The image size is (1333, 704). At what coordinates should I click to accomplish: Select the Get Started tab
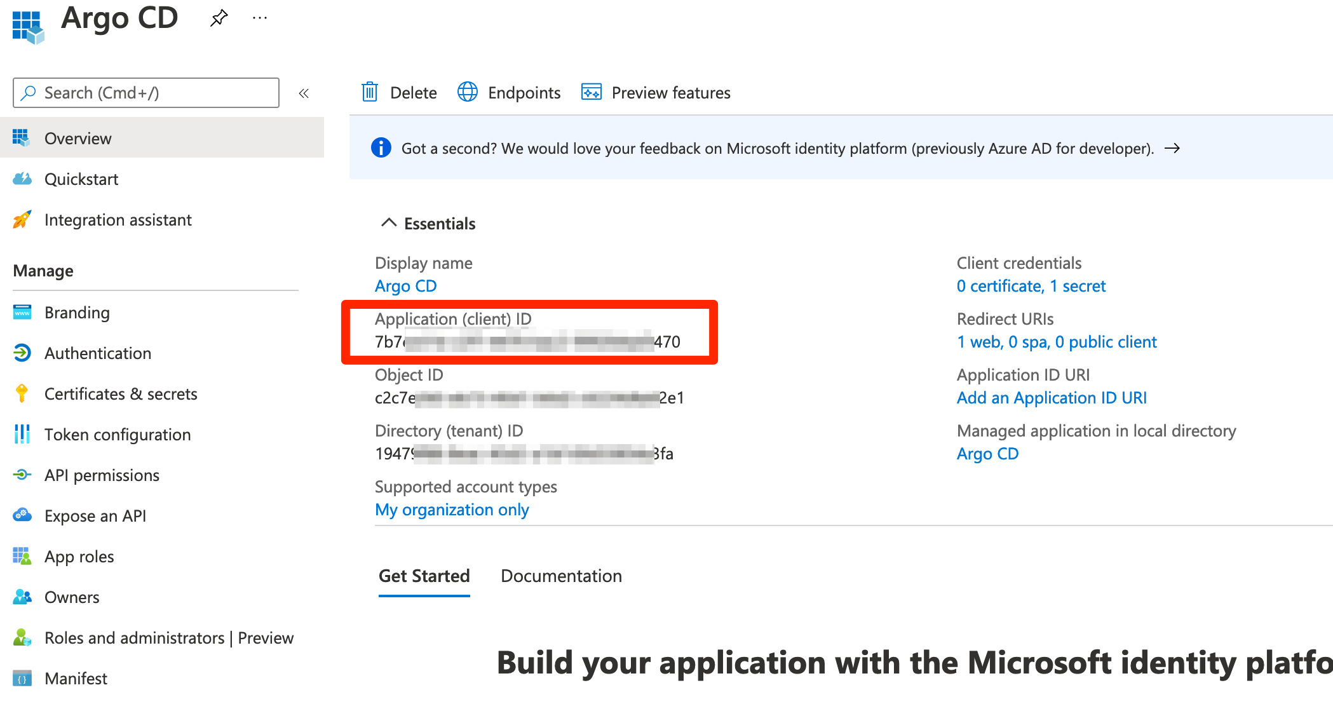pyautogui.click(x=424, y=576)
